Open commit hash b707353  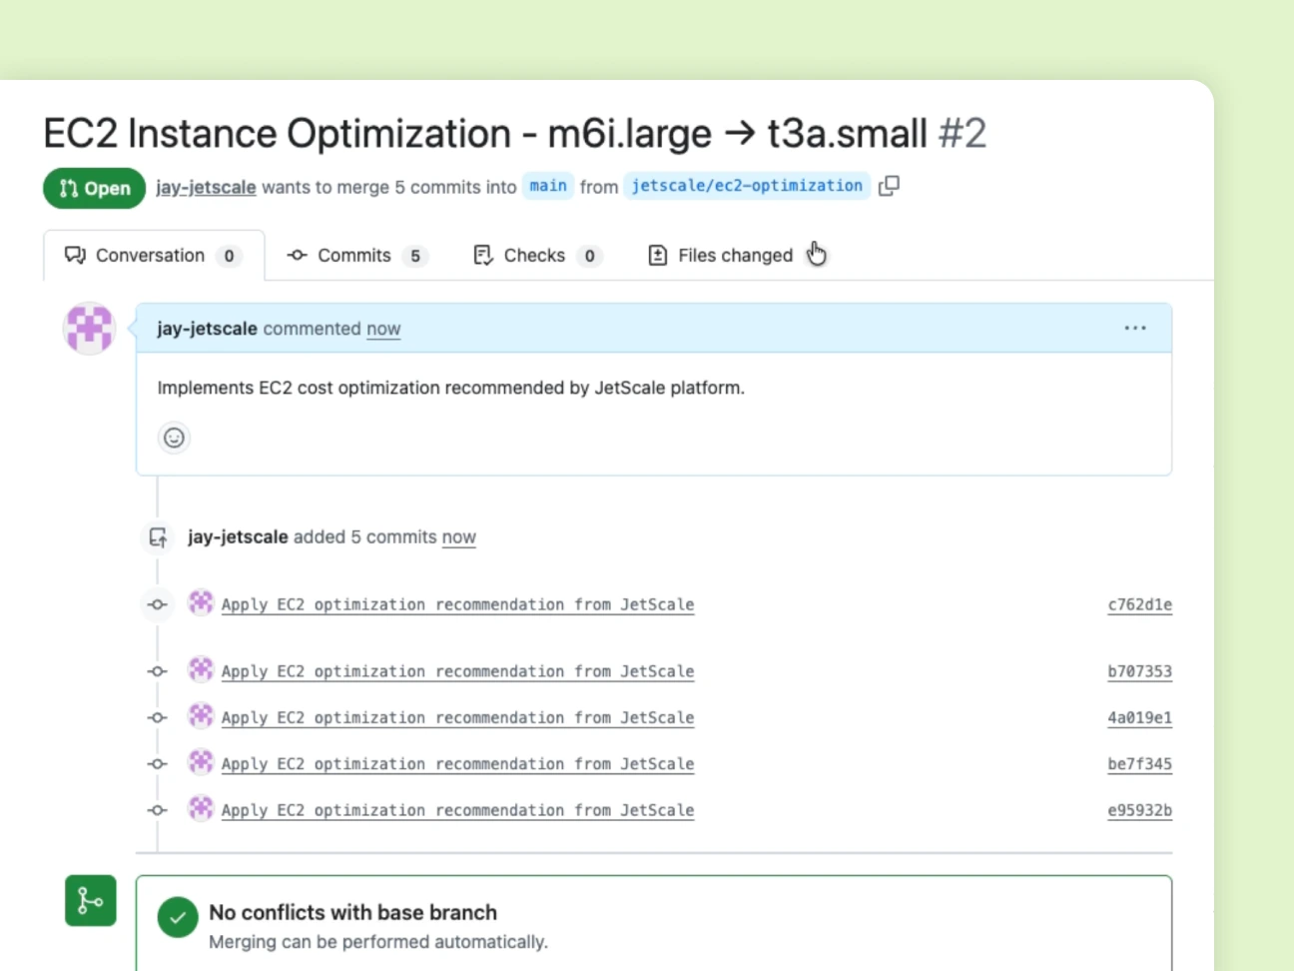1139,671
